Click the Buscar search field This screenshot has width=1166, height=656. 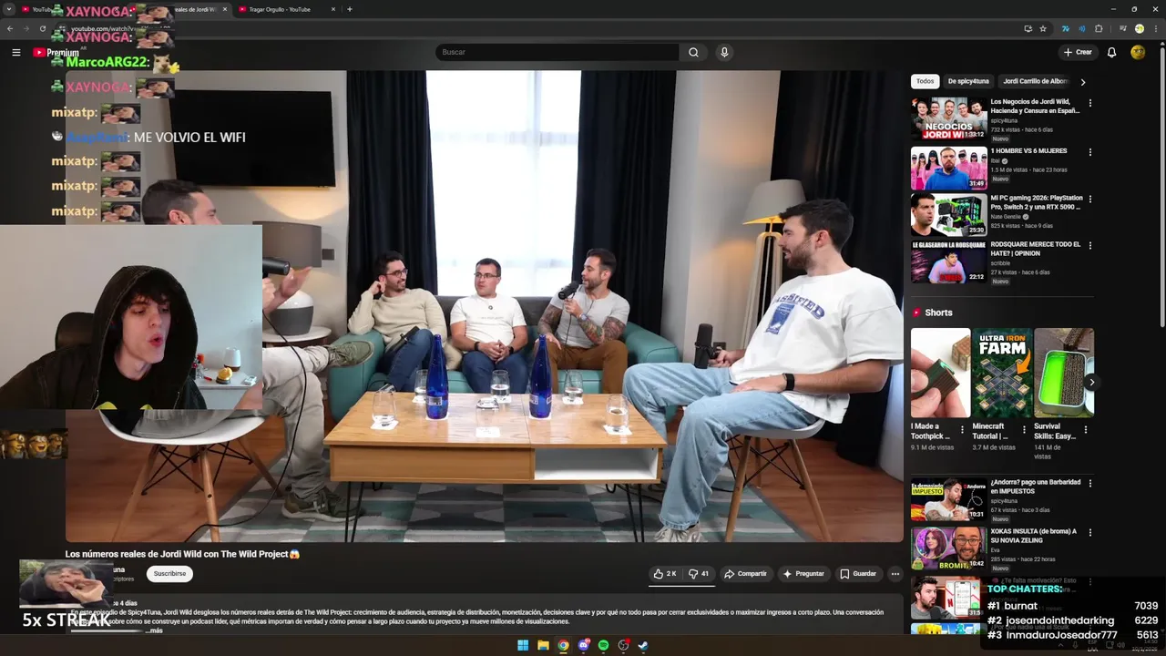click(557, 52)
